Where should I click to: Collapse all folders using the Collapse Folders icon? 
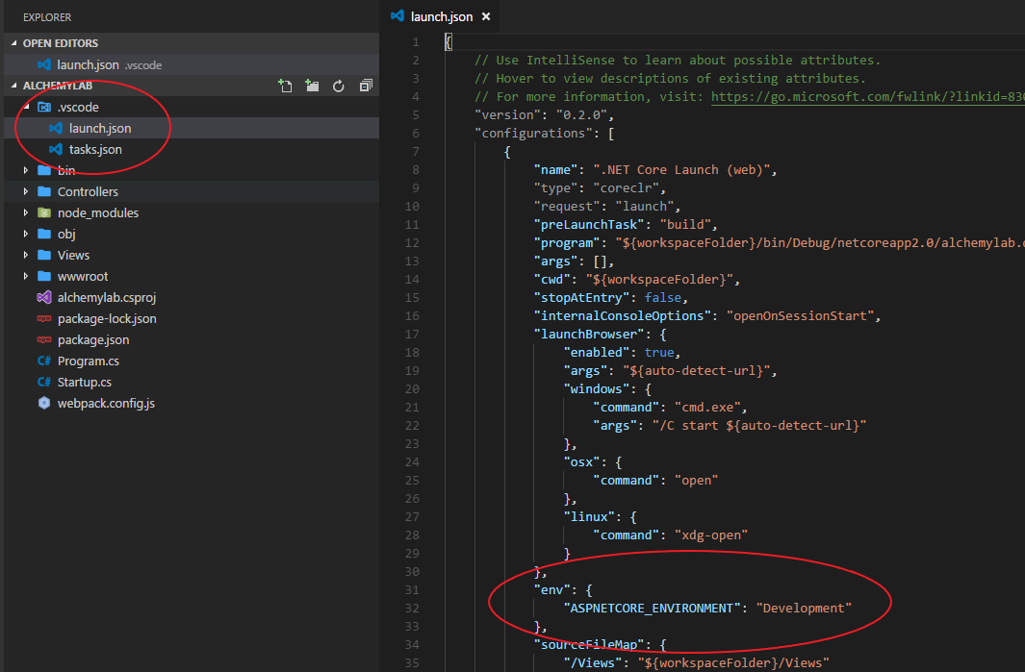point(366,86)
